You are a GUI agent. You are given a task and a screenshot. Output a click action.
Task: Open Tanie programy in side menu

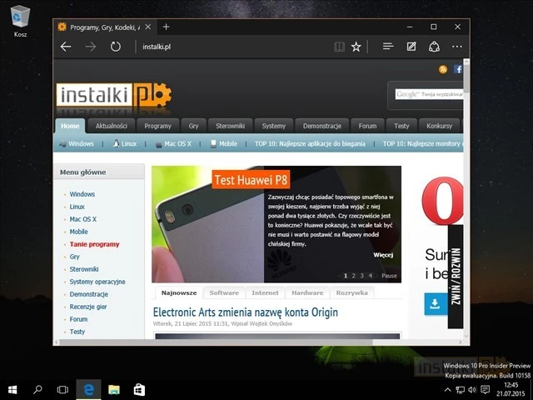(94, 244)
